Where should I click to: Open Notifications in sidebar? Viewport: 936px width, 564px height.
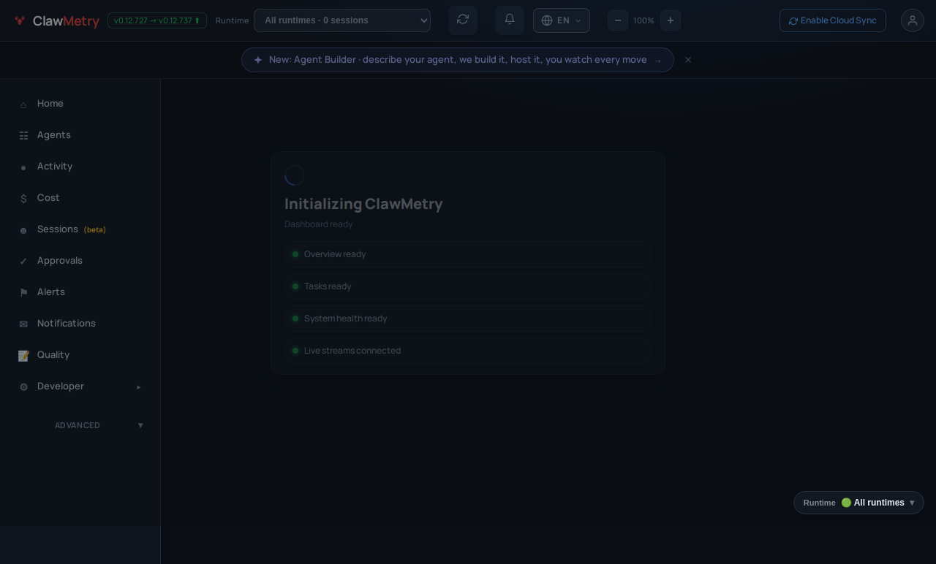(80, 324)
